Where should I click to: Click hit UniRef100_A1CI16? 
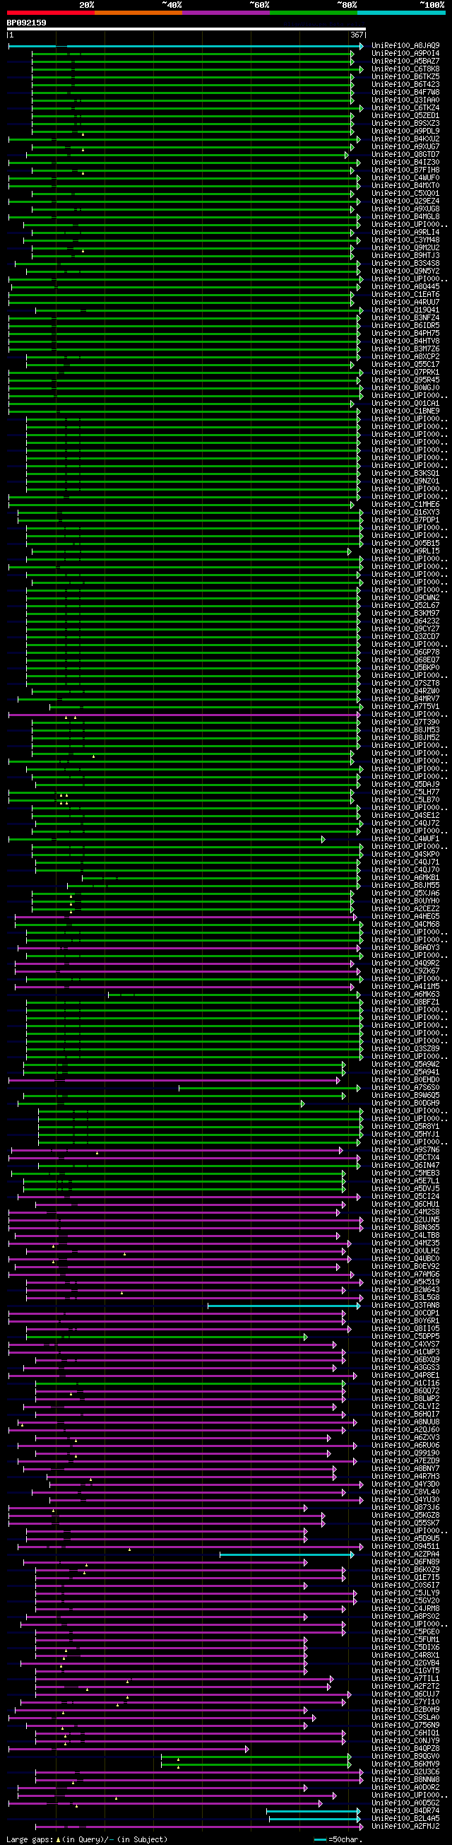coord(405,1383)
